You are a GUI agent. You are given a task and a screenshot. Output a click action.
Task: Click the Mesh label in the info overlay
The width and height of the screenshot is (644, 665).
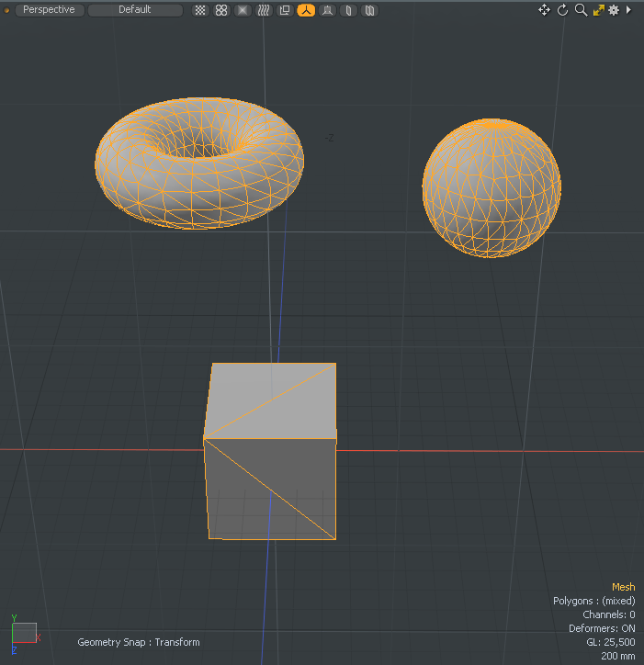coord(623,587)
